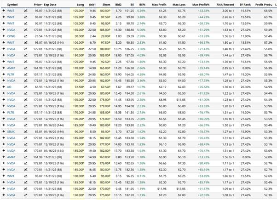
Task: Open the chart icon for the CPNG row
Action: click(26, 36)
